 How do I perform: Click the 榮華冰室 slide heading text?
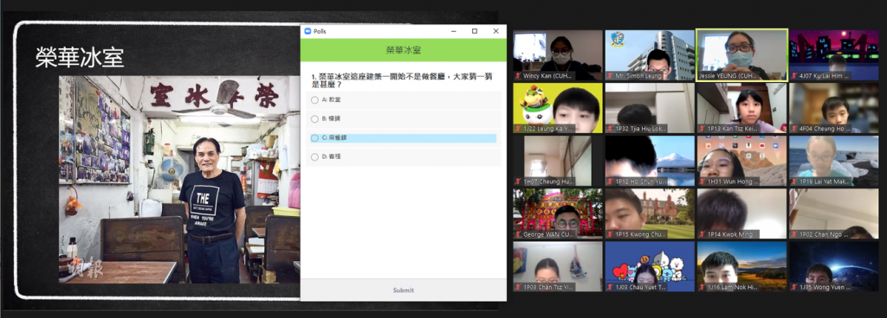coord(80,58)
